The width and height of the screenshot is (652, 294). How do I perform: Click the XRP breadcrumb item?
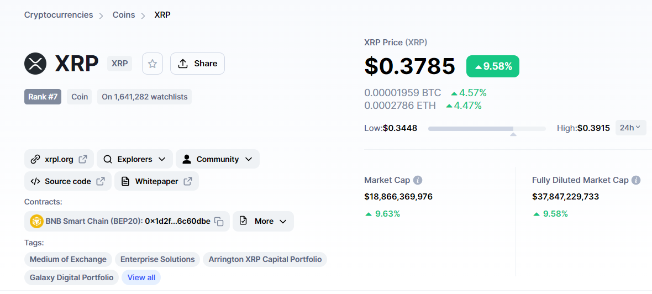click(162, 15)
